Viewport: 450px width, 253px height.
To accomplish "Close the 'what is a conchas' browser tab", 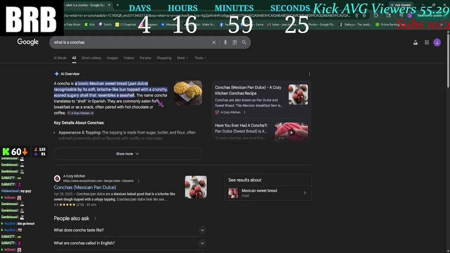I will tap(109, 5).
